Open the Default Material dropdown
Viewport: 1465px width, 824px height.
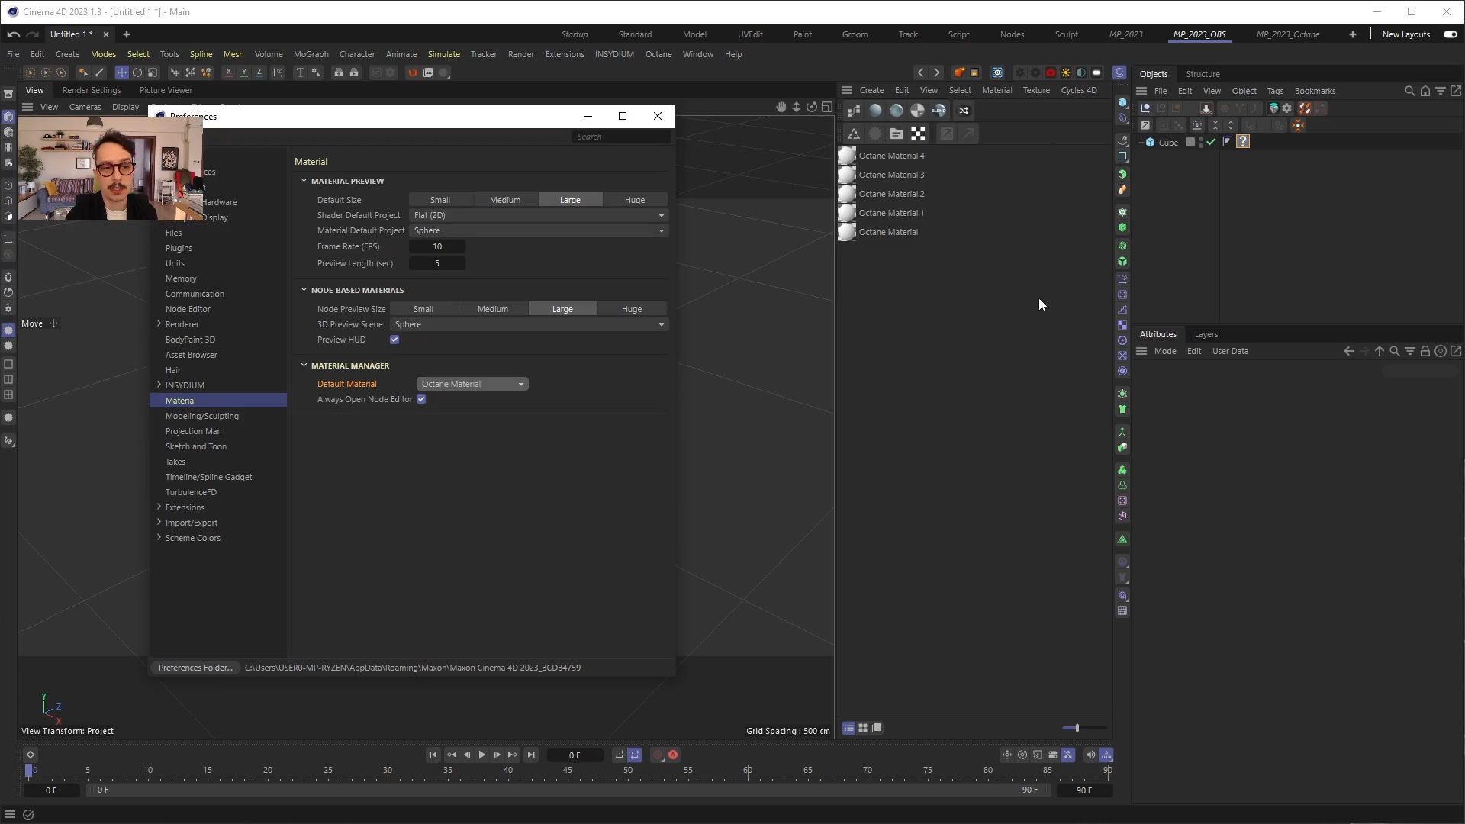point(472,384)
